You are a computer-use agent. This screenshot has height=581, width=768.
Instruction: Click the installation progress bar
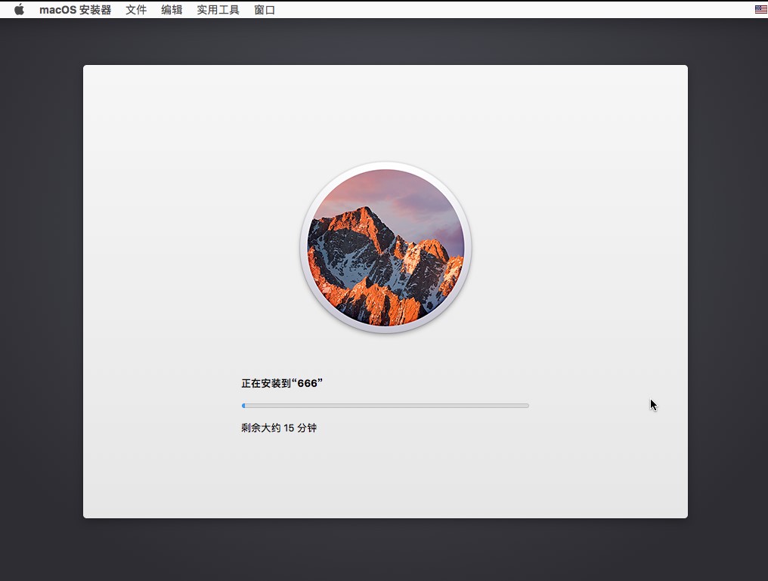386,406
